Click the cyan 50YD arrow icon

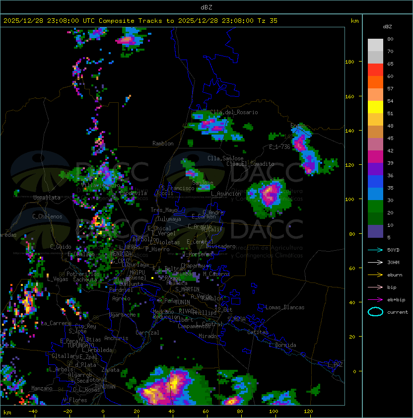(375, 250)
